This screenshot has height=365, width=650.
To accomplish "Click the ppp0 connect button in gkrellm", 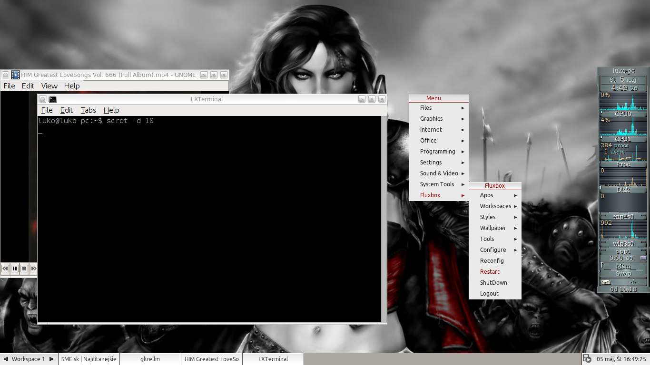I will click(643, 258).
